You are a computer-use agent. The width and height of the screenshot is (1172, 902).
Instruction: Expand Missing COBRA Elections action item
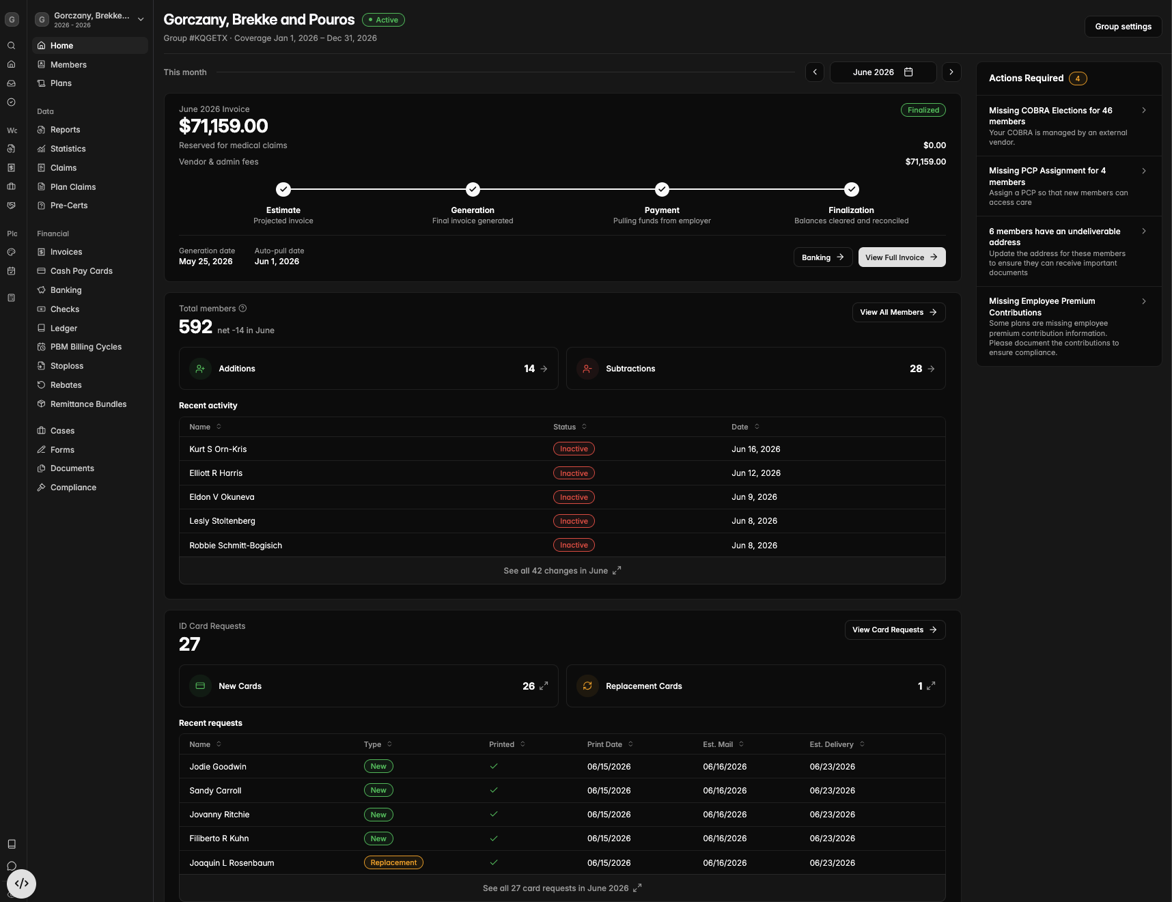pos(1069,126)
